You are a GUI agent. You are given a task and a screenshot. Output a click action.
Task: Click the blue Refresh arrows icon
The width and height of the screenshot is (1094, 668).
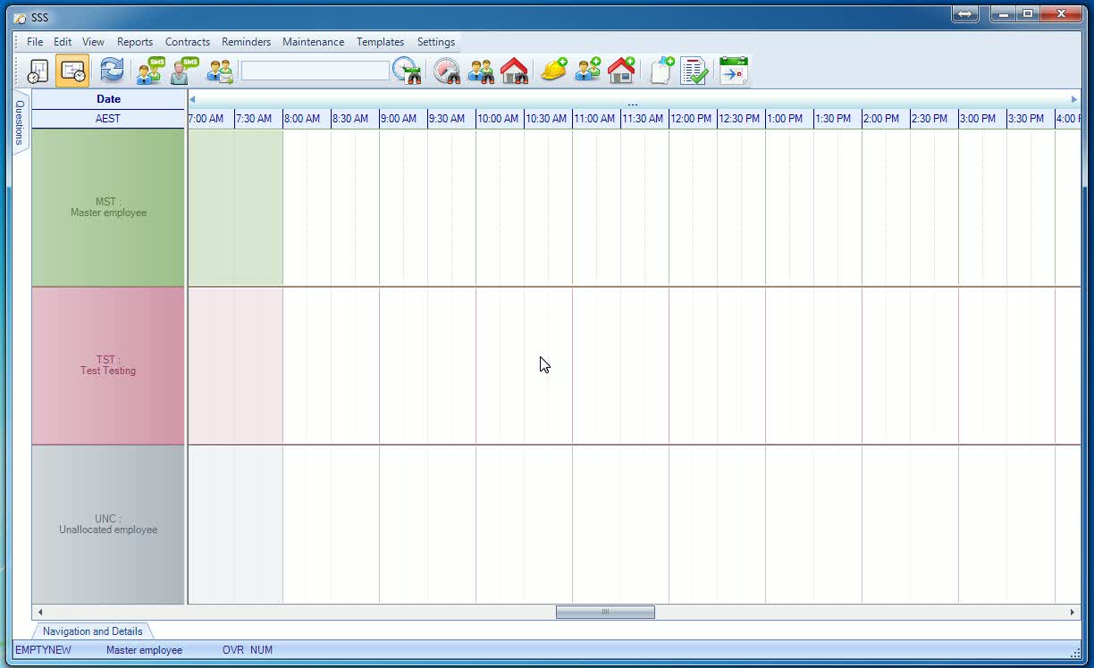pyautogui.click(x=112, y=71)
